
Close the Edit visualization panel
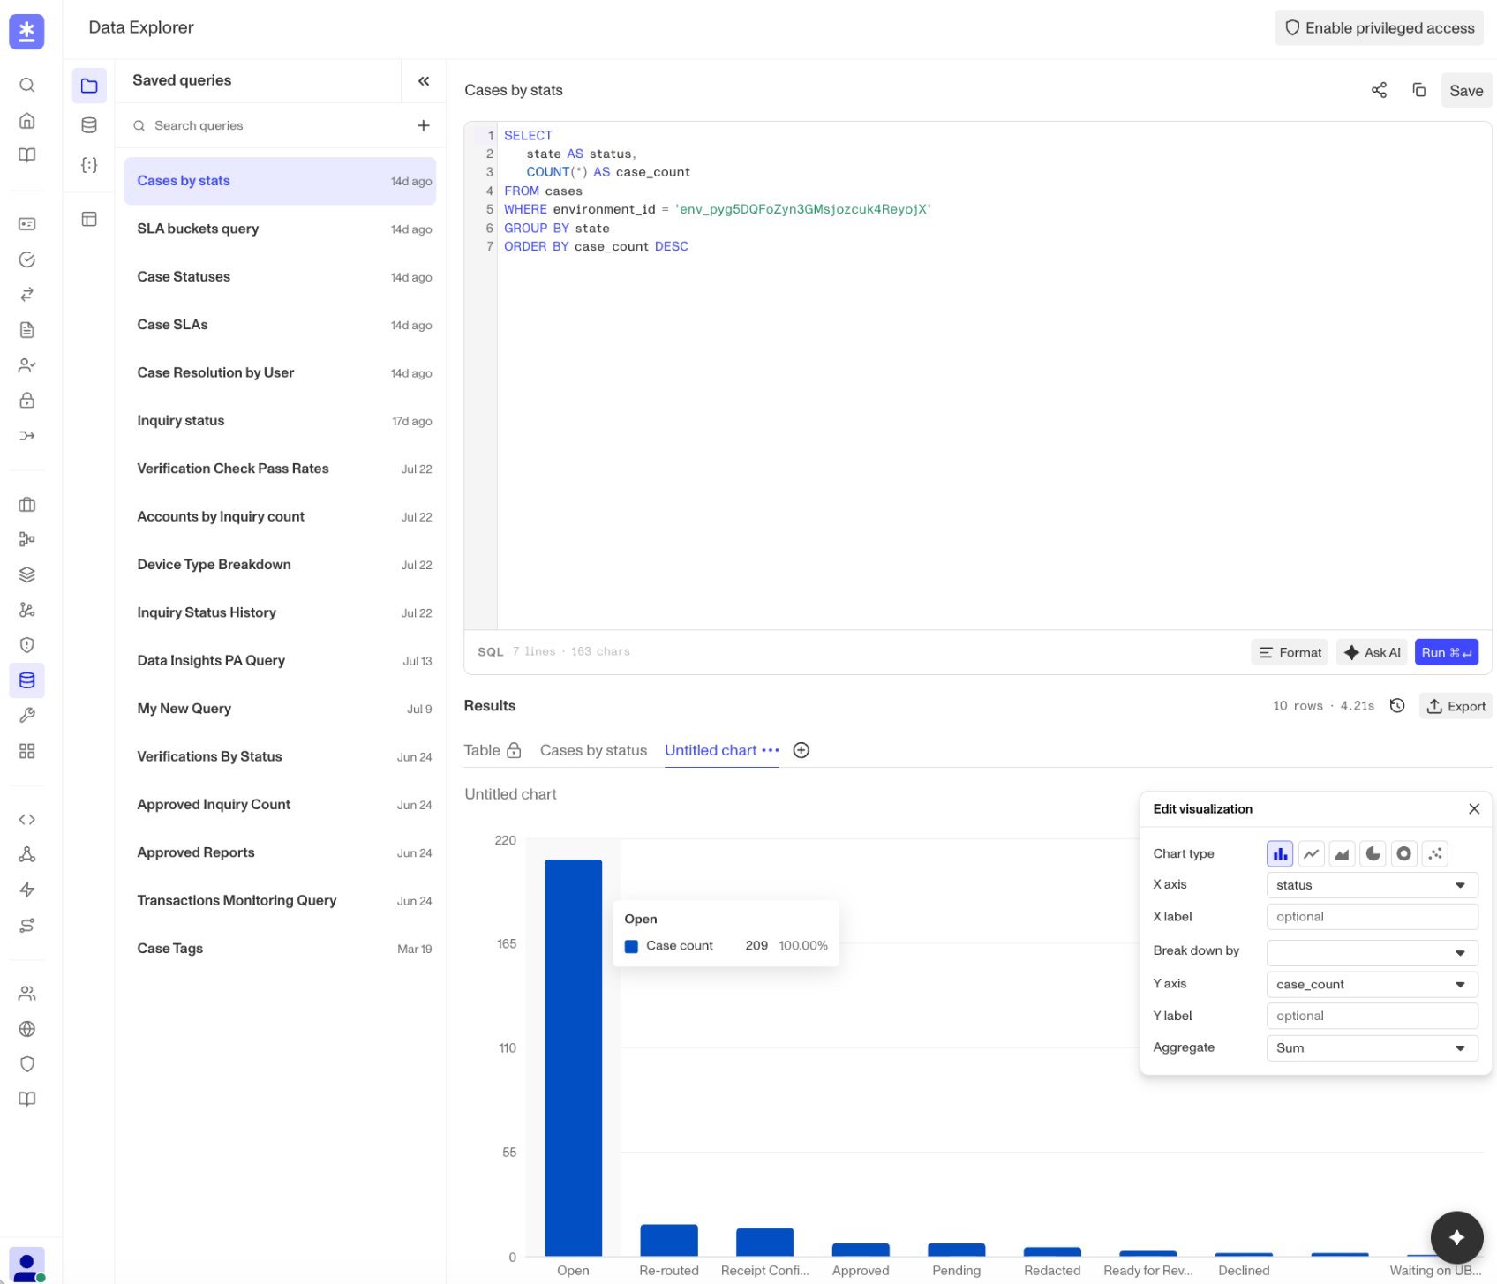click(x=1474, y=809)
